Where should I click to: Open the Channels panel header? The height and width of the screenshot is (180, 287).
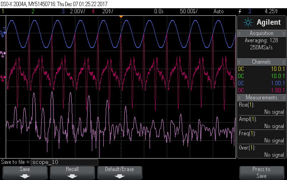coord(262,62)
